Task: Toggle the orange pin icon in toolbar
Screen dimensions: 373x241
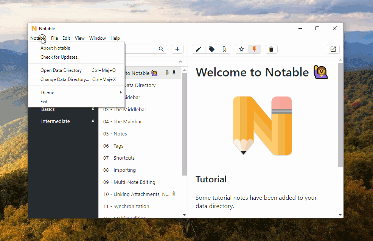Action: click(254, 49)
